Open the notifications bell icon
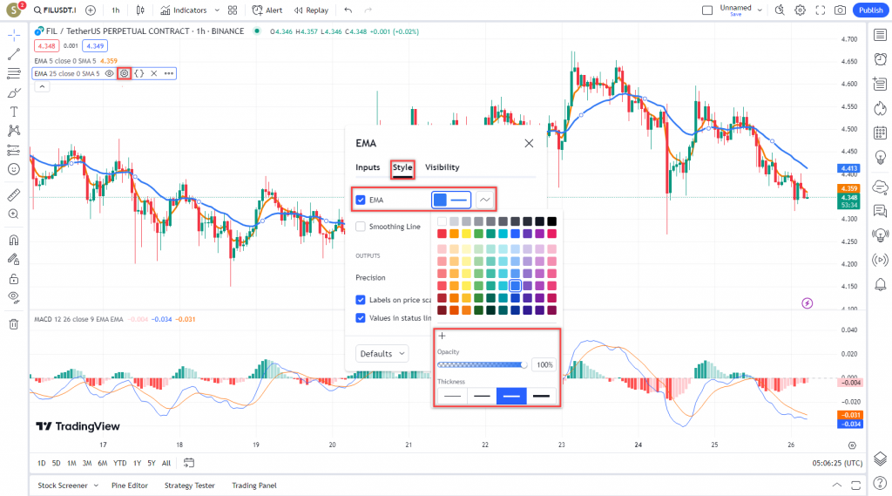 click(880, 284)
